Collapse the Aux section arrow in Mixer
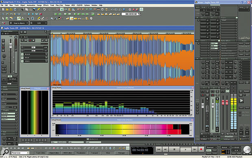252x158 pixels. [x=197, y=18]
